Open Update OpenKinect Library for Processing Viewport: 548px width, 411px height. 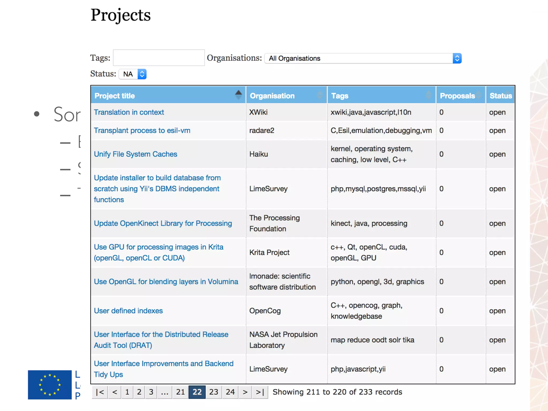[x=163, y=223]
